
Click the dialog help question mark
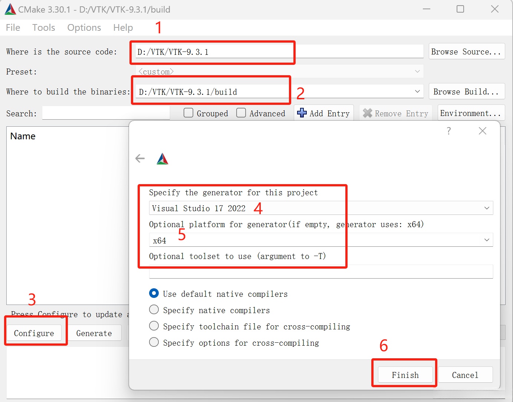coord(449,131)
